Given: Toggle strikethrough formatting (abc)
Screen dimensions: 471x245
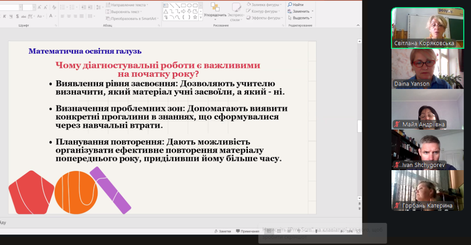Looking at the screenshot, I should pos(24,17).
